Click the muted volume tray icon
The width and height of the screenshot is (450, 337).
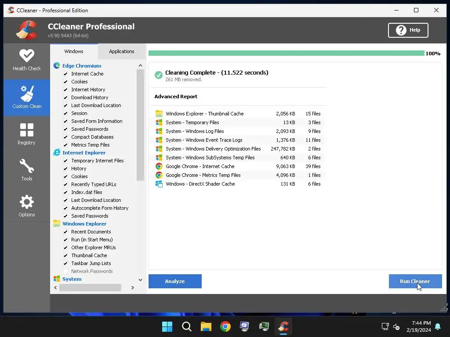click(x=396, y=326)
